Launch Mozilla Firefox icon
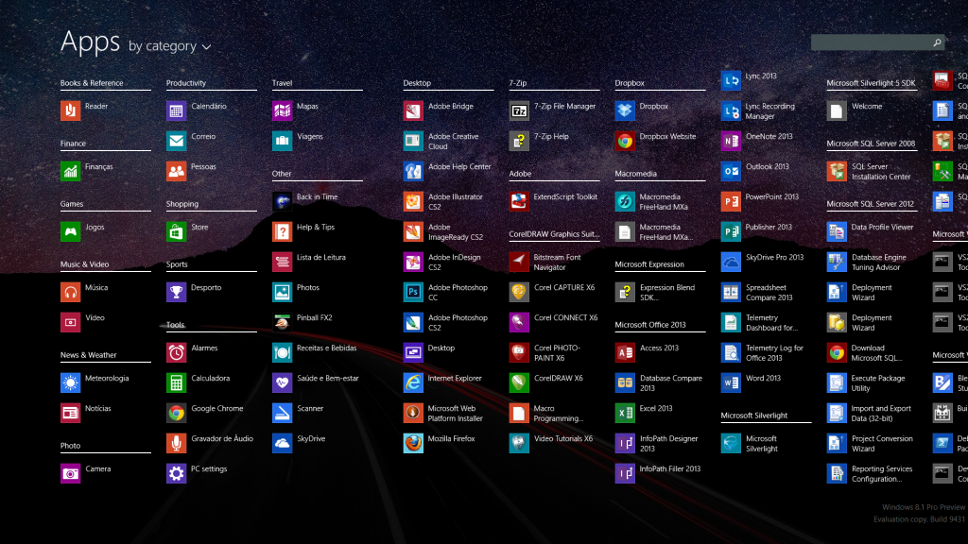This screenshot has height=544, width=968. tap(413, 443)
